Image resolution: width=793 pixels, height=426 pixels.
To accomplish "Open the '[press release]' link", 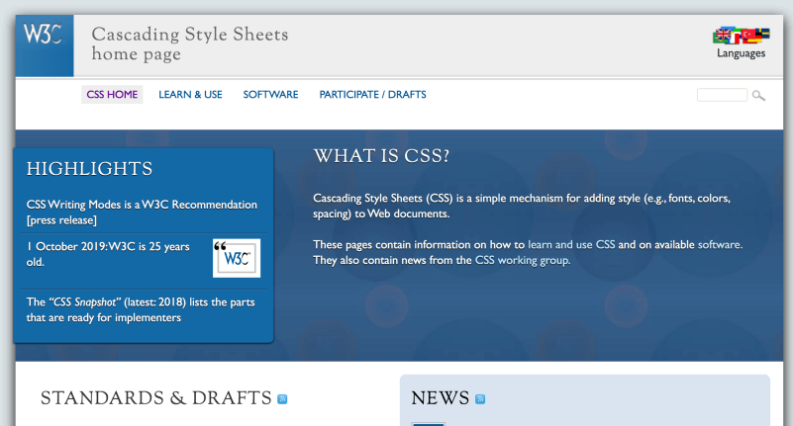I will (x=61, y=220).
